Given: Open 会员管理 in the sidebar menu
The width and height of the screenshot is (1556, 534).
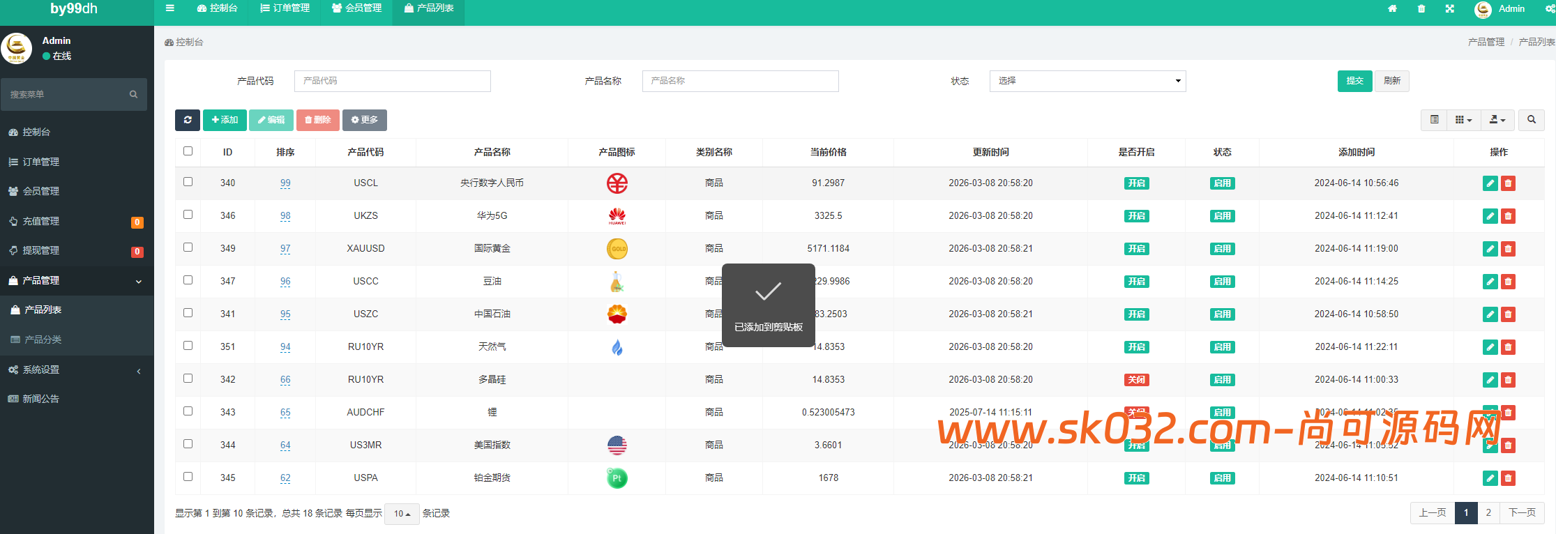Looking at the screenshot, I should coord(41,191).
